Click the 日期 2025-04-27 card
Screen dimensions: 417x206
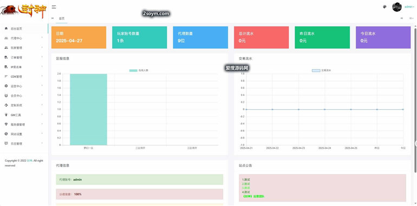79,37
